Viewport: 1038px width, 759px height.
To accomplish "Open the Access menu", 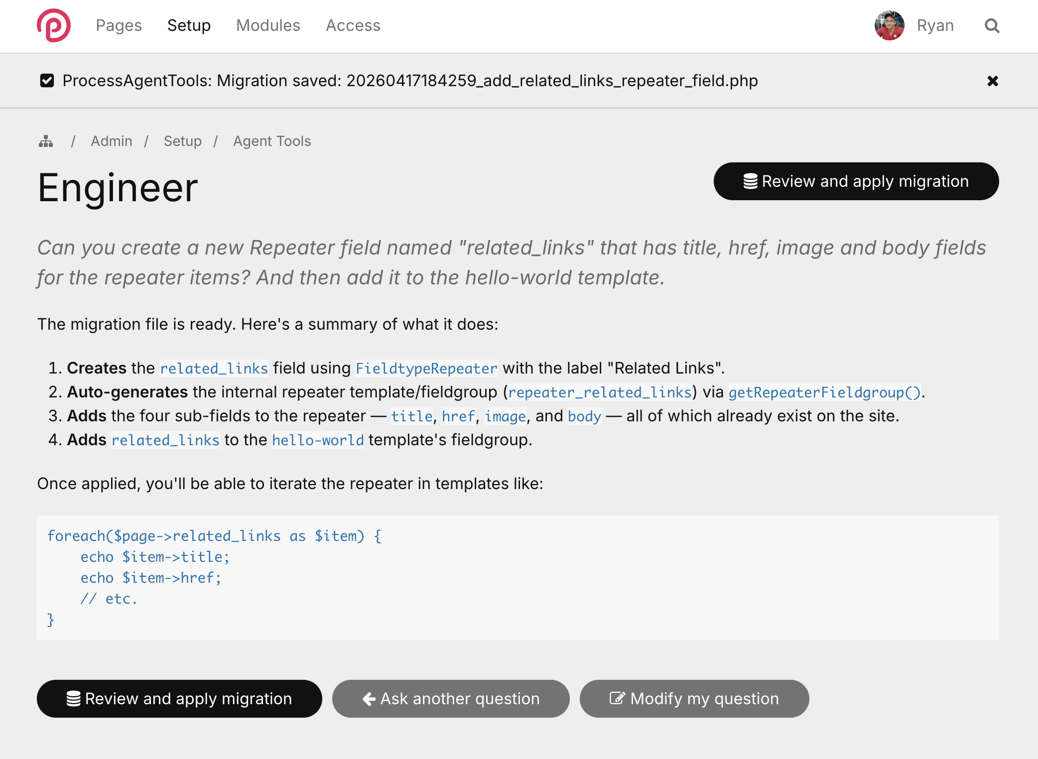I will click(353, 26).
